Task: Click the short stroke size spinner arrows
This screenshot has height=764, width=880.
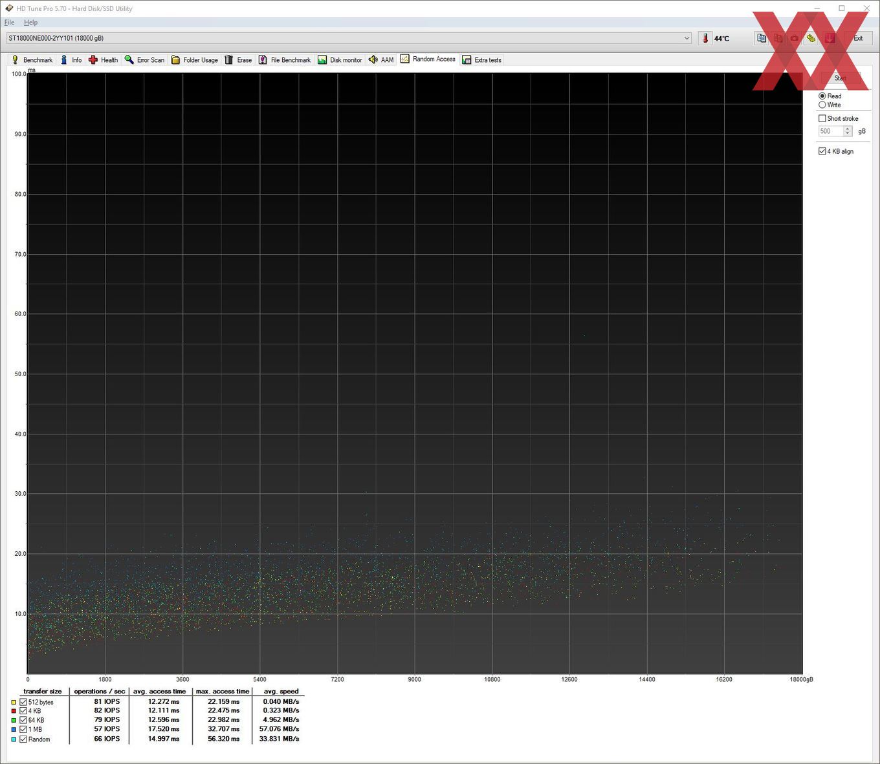Action: tap(848, 131)
